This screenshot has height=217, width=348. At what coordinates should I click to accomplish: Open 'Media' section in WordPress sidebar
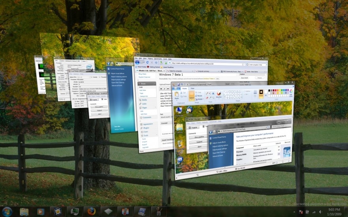pos(144,100)
